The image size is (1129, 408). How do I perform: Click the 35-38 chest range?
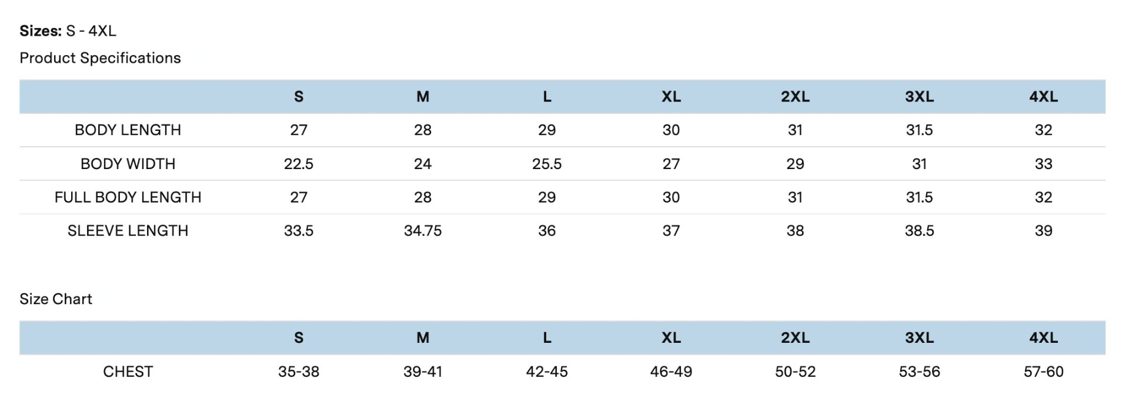(x=298, y=372)
